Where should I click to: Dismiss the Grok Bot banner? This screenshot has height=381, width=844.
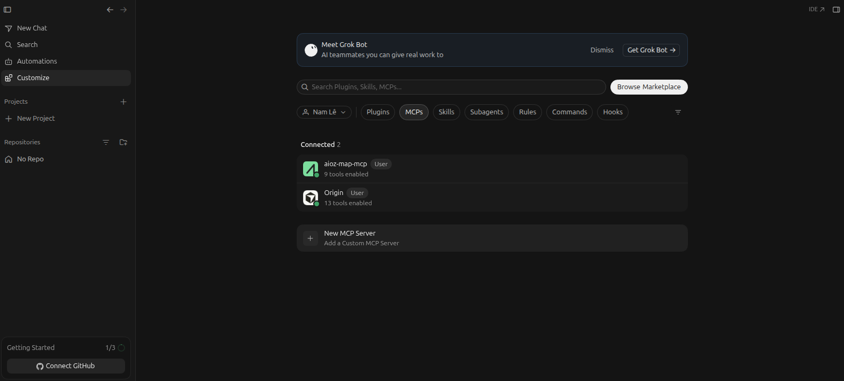point(602,50)
